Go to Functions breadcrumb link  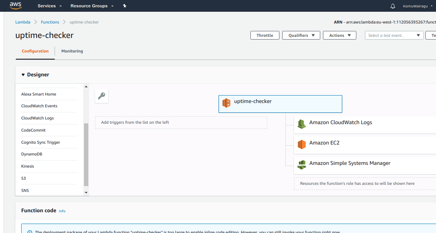pos(50,22)
